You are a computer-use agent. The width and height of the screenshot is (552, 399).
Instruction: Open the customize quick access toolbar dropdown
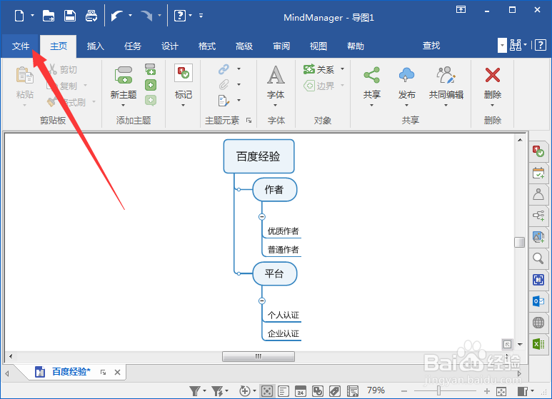click(x=201, y=16)
